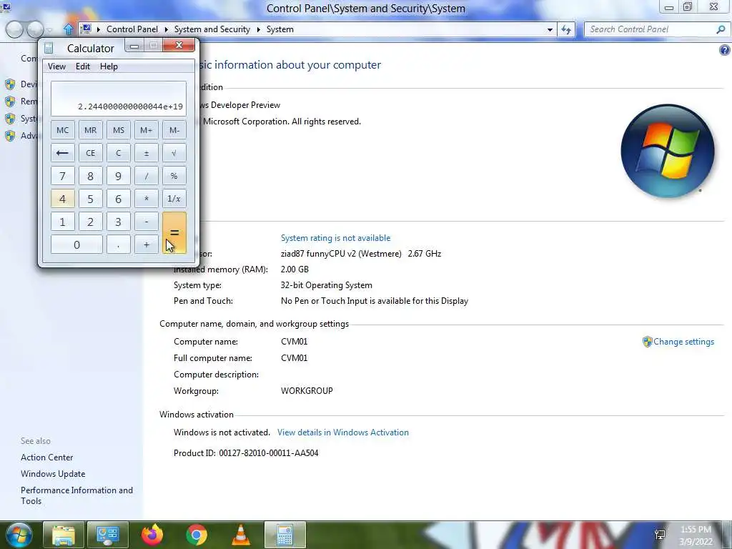The width and height of the screenshot is (732, 549).
Task: Click the Calculator title bar icon
Action: [49, 48]
